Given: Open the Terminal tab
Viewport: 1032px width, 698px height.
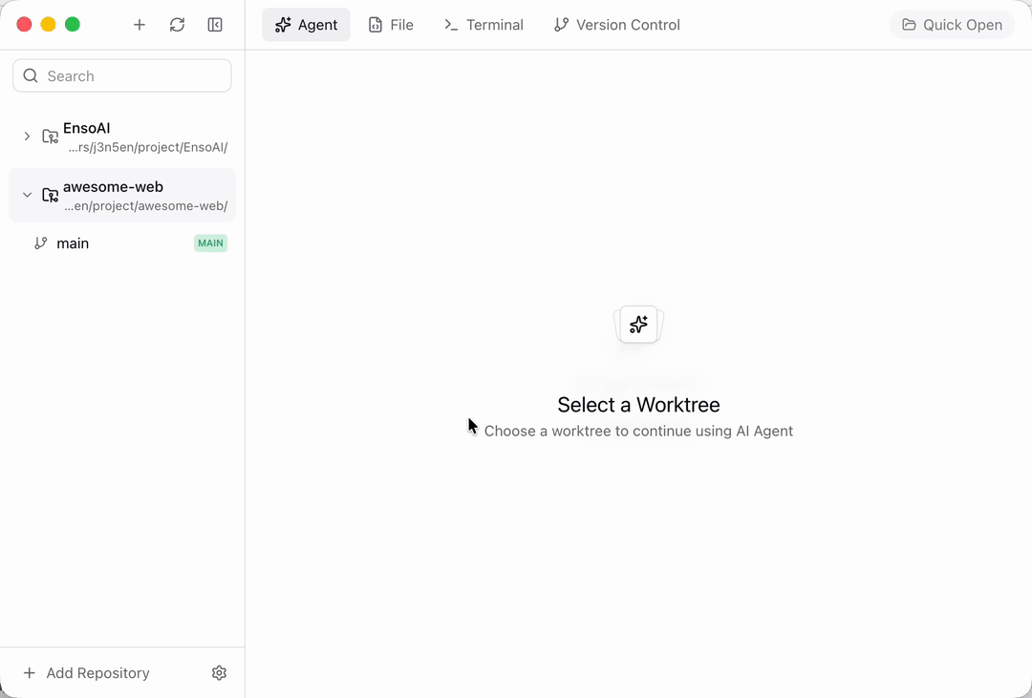Looking at the screenshot, I should 484,24.
